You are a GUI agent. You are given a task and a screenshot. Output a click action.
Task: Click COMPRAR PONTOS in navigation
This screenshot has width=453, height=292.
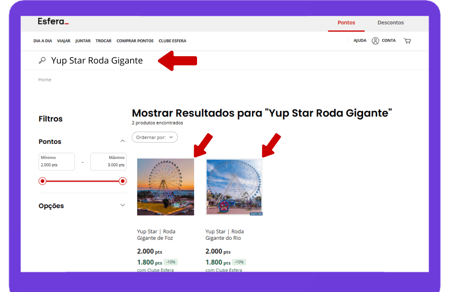pos(135,41)
